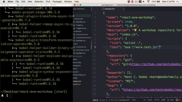Open Toggle.test.js in the tree view
The image size is (182, 102).
point(81,28)
